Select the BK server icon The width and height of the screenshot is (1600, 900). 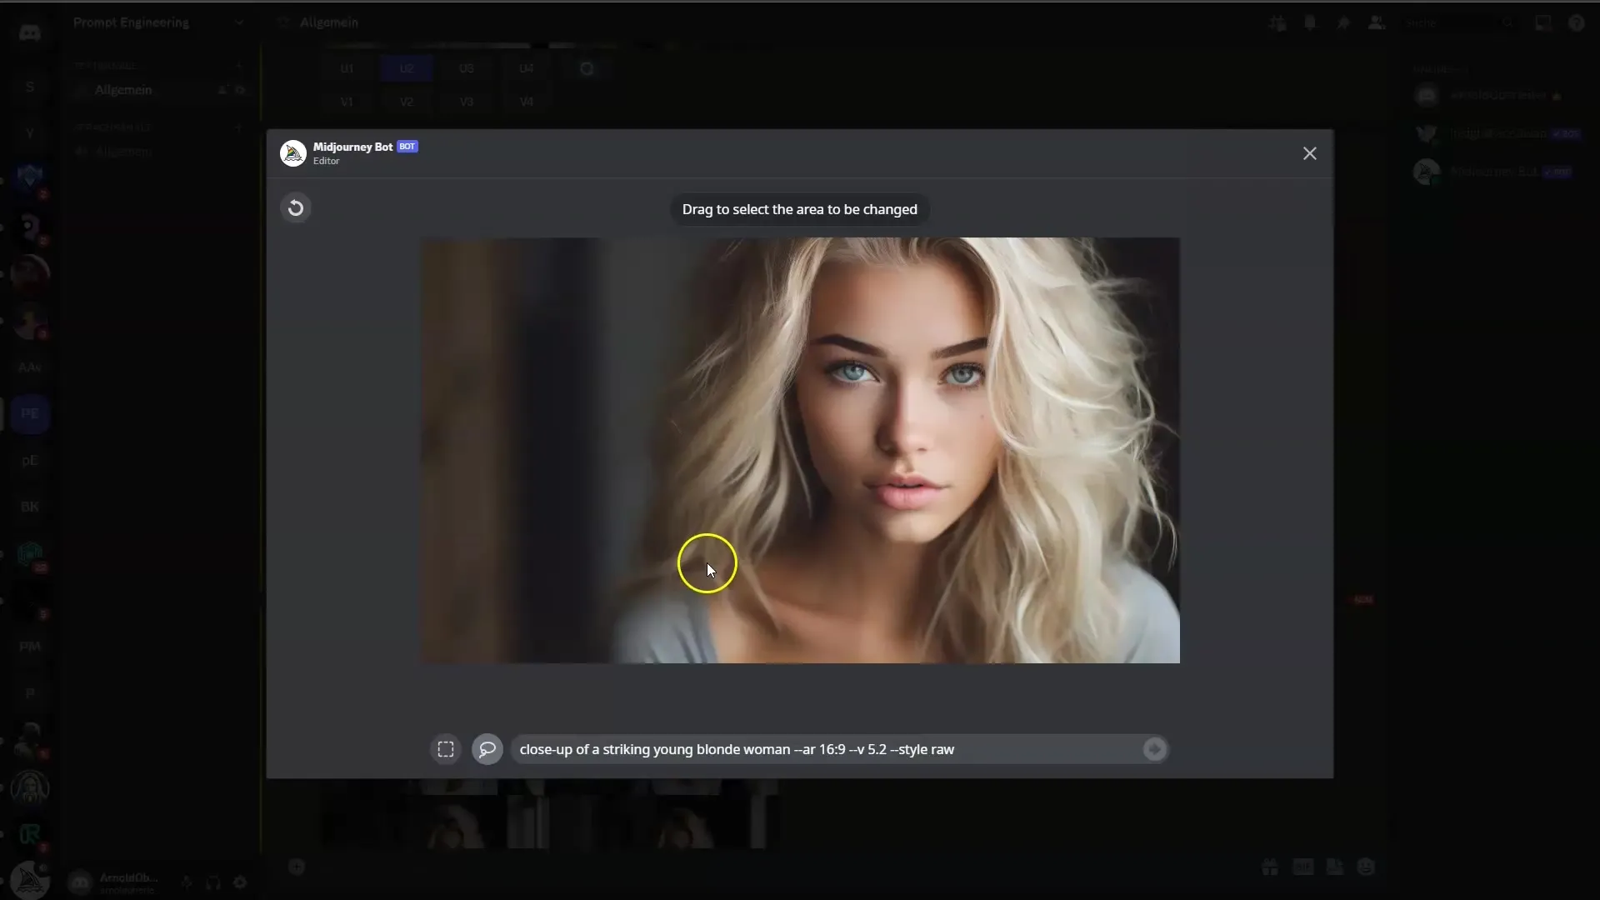tap(30, 507)
